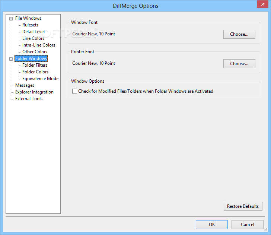The width and height of the screenshot is (271, 235).
Task: Choose a new Printer Font
Action: click(239, 64)
